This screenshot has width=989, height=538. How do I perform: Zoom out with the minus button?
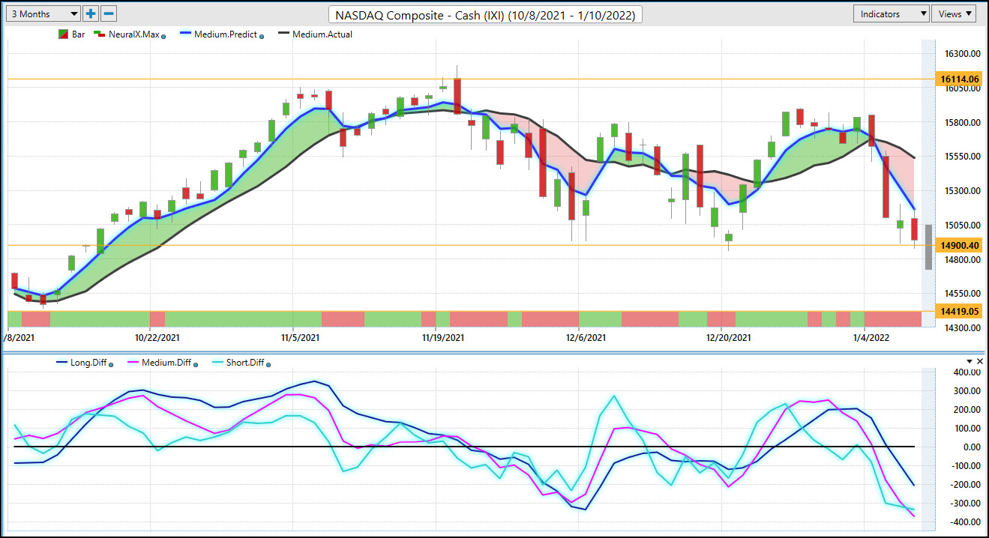(109, 13)
